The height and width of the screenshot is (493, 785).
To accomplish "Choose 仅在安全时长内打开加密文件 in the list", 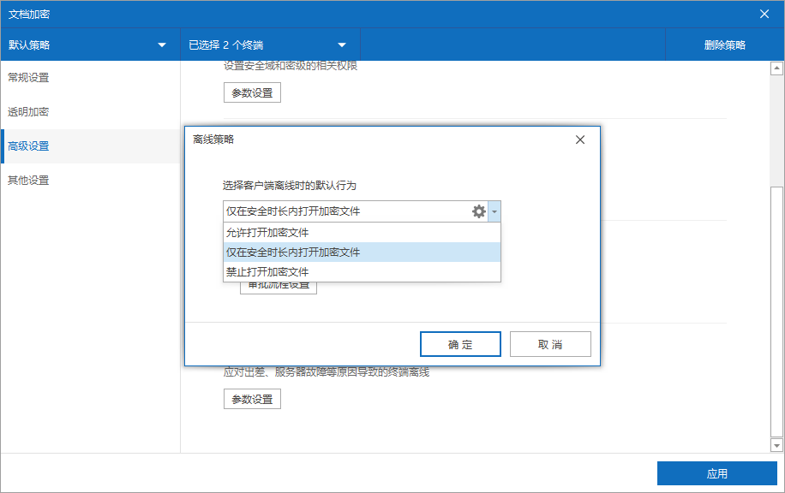I will coord(362,252).
